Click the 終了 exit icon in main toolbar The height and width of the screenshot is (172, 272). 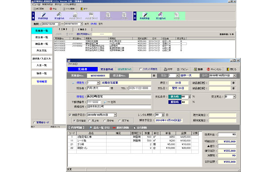pos(82,8)
